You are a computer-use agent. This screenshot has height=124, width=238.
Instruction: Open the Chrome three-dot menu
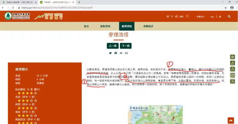234,7
